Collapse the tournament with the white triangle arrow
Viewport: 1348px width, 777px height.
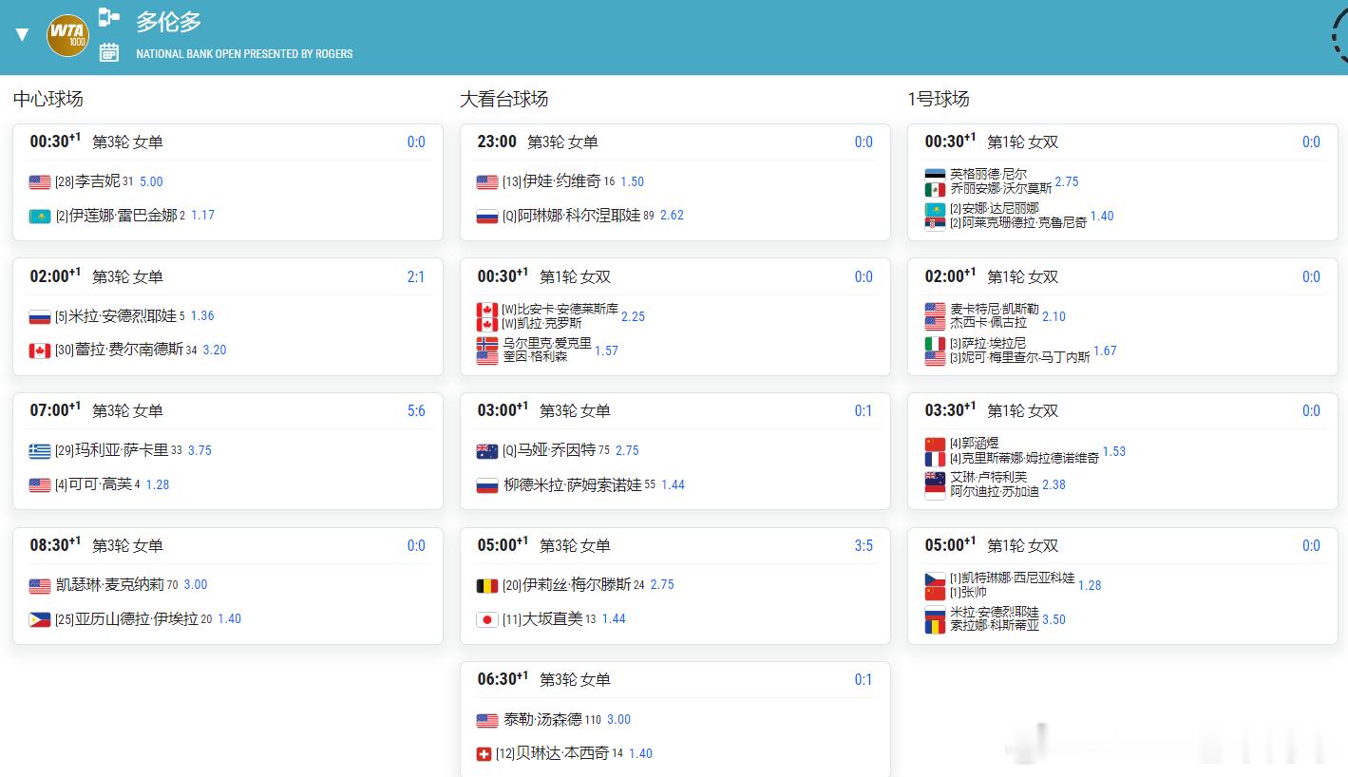[x=23, y=36]
